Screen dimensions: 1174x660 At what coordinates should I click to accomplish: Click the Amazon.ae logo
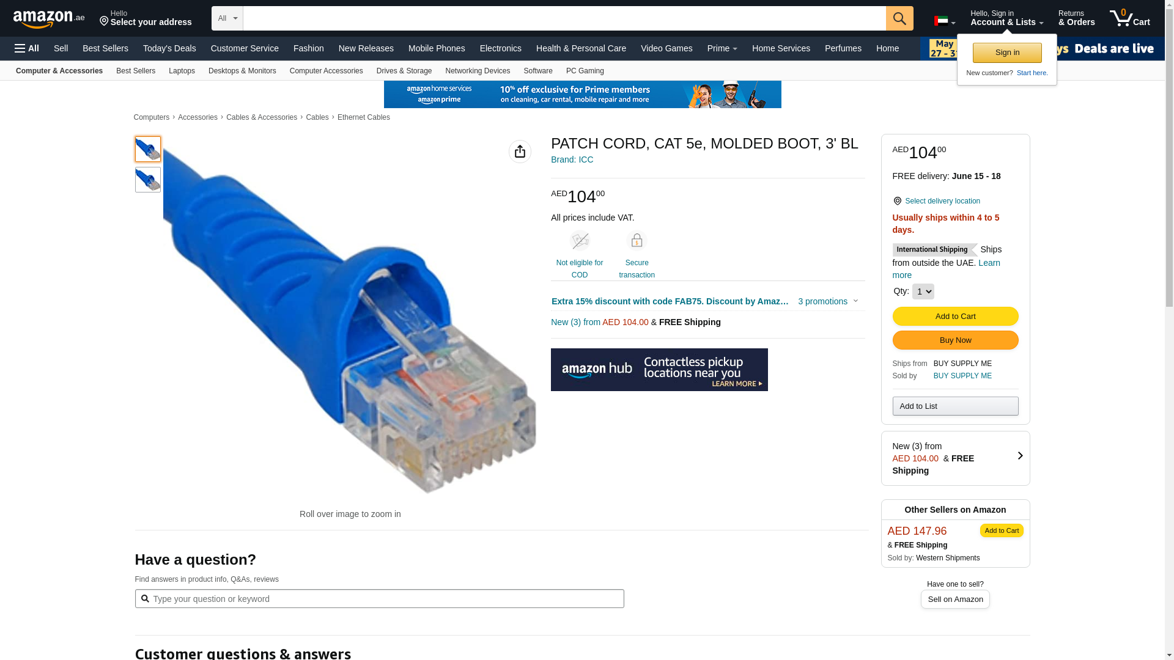(x=49, y=19)
